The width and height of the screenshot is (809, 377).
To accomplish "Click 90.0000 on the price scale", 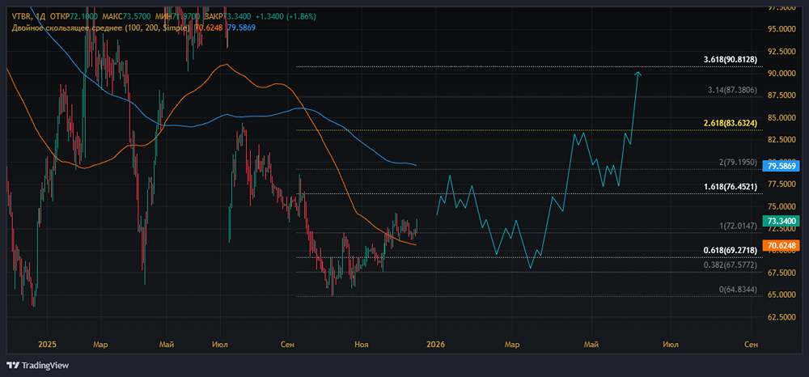I will [x=782, y=74].
